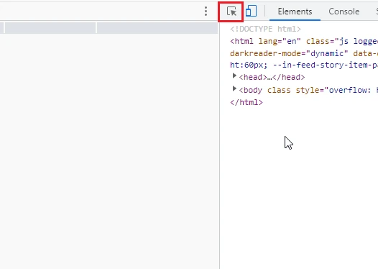Expand the body element node

tap(234, 88)
